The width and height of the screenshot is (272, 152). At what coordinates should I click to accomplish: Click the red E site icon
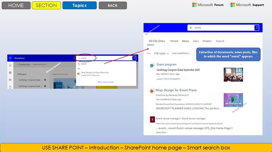pos(152,119)
